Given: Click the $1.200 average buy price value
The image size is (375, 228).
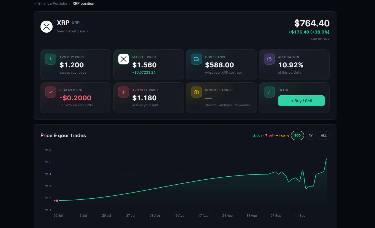Looking at the screenshot, I should (72, 65).
